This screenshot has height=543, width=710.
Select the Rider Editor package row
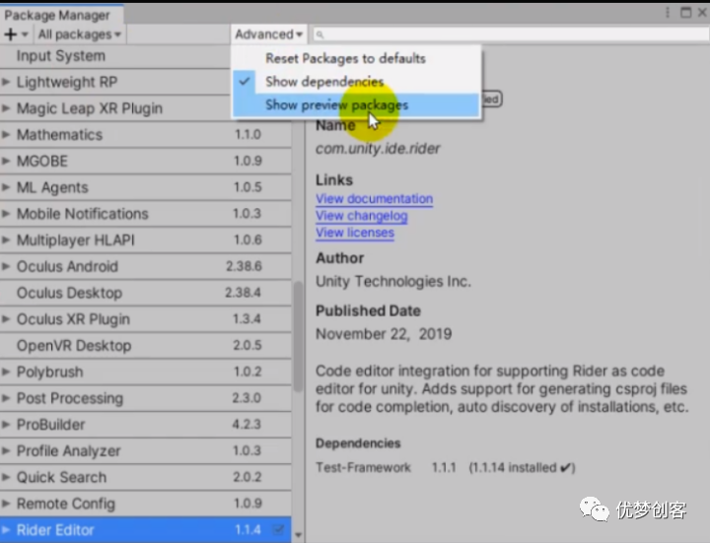145,530
